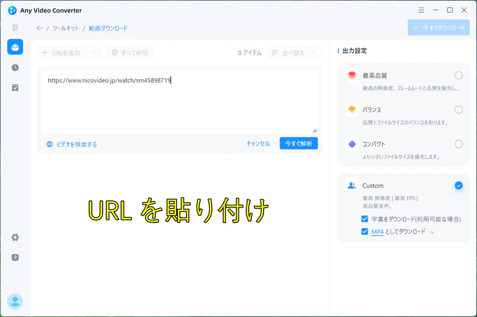Click the 出力設定 heading
This screenshot has width=477, height=317.
point(354,51)
